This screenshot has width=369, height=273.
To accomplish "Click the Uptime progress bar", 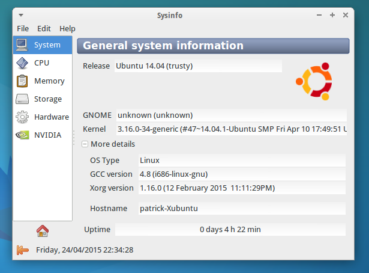I will pos(230,229).
